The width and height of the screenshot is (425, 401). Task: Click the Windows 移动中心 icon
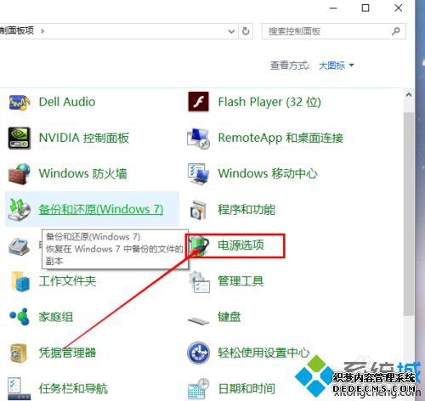click(198, 173)
